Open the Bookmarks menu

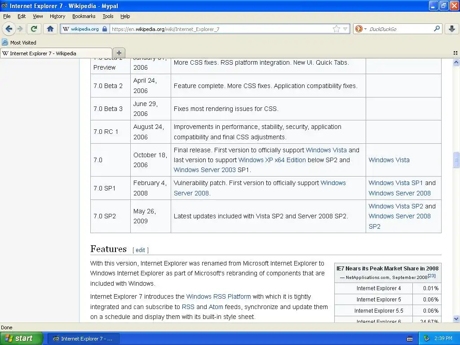[x=84, y=16]
